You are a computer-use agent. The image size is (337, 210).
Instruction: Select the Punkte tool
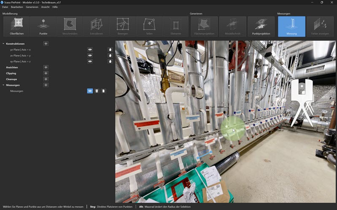tap(43, 27)
